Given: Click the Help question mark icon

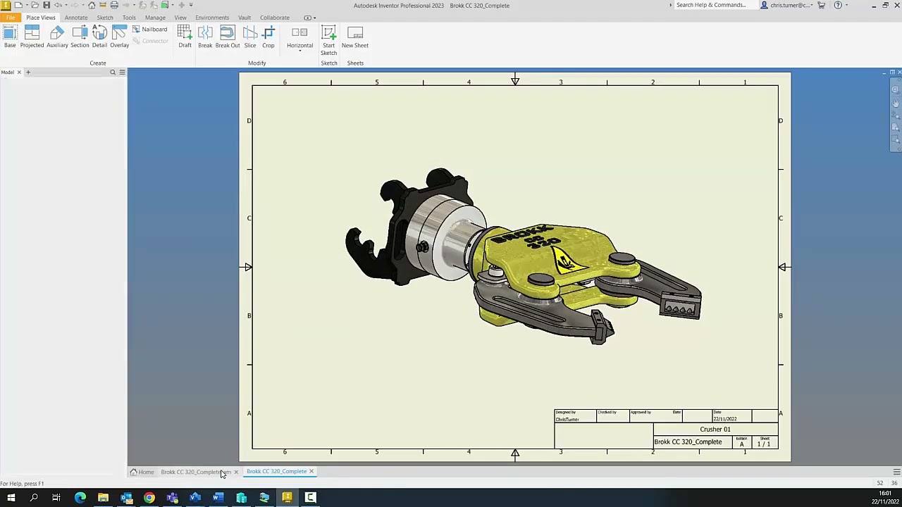Looking at the screenshot, I should [838, 5].
